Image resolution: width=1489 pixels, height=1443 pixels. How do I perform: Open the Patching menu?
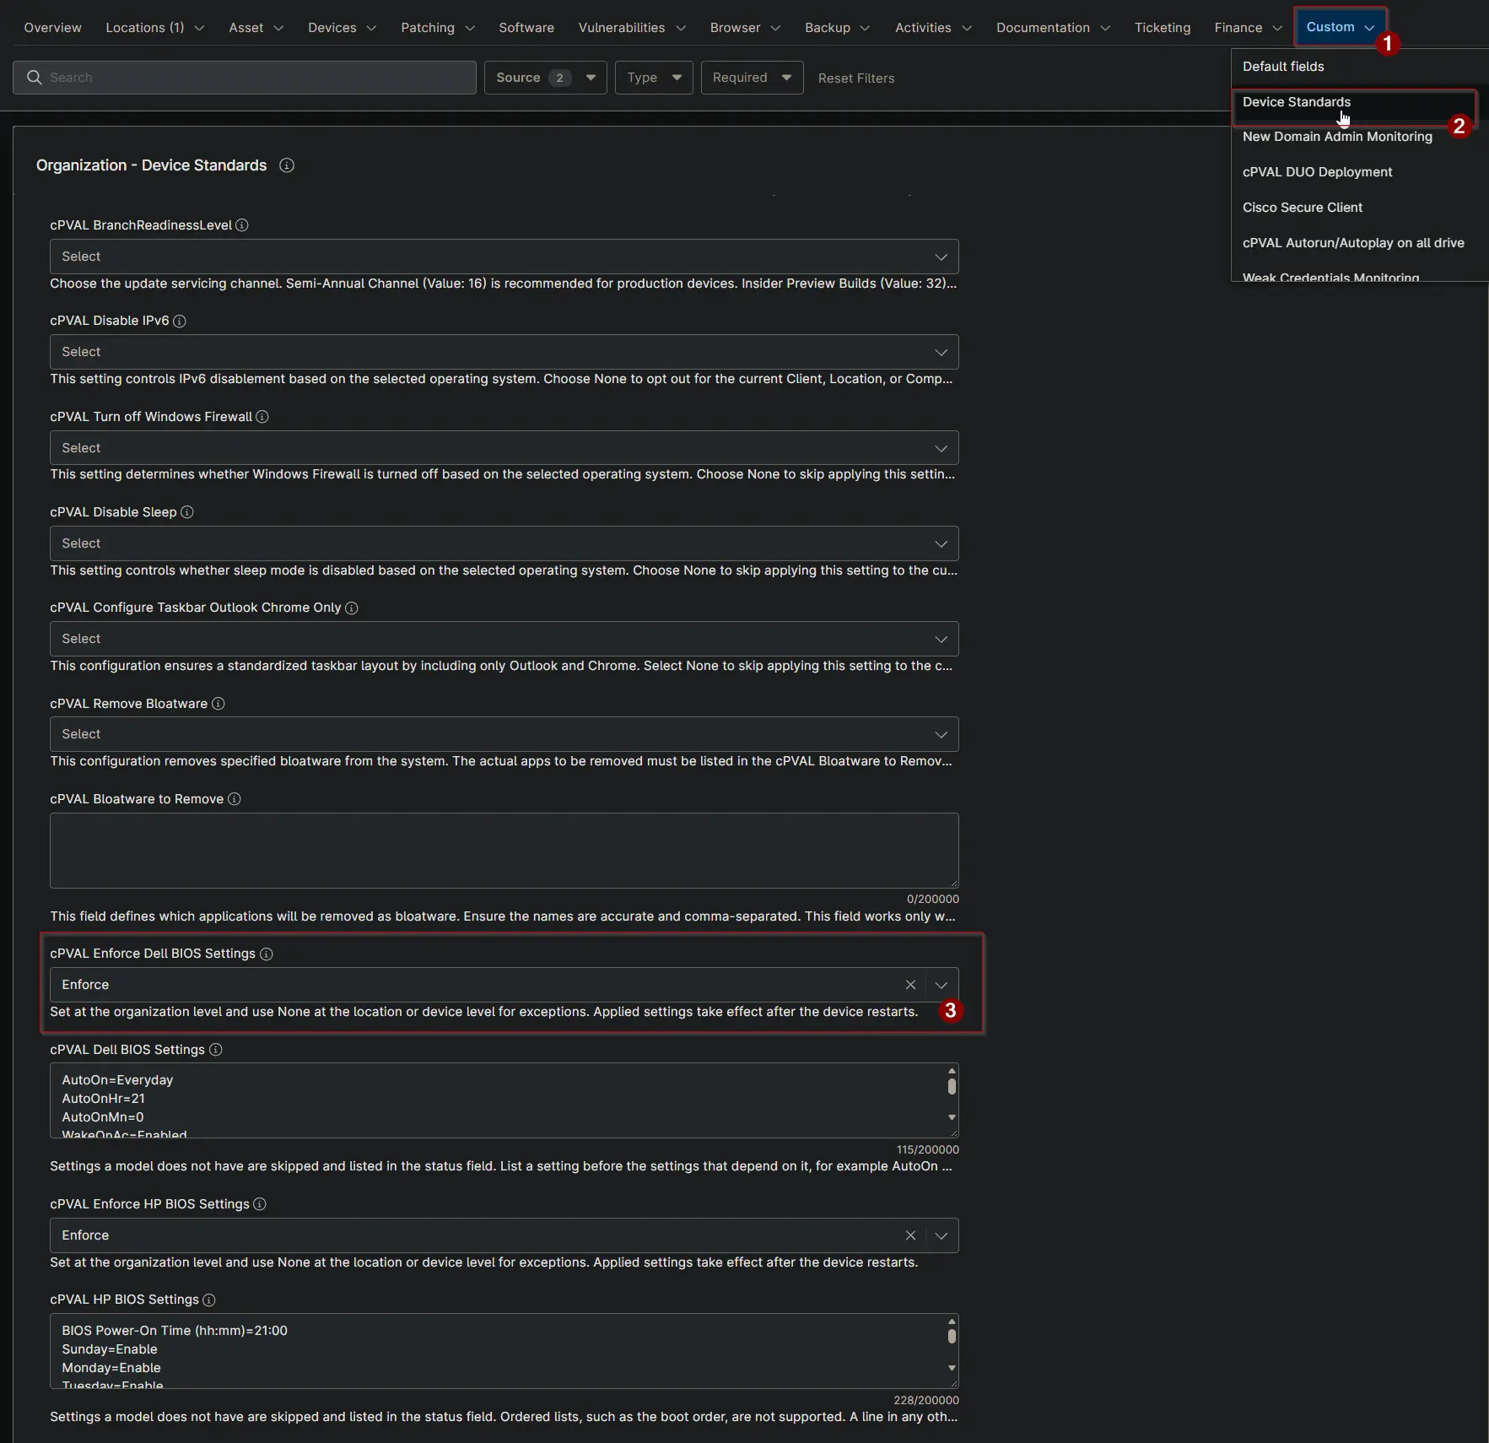[x=437, y=28]
